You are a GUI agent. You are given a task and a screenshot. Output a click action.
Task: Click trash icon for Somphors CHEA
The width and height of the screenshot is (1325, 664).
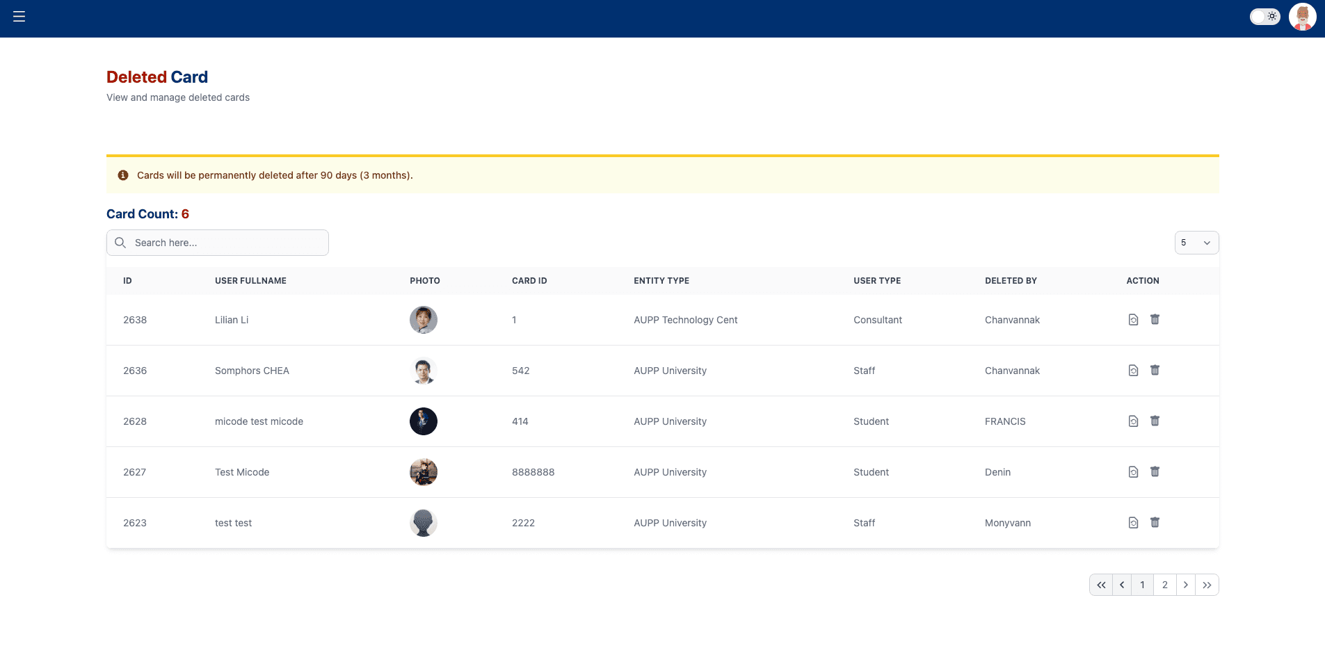point(1155,371)
